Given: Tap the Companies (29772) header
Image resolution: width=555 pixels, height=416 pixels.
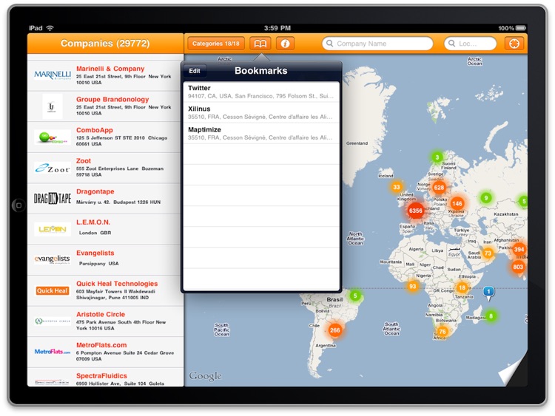Looking at the screenshot, I should pos(106,44).
